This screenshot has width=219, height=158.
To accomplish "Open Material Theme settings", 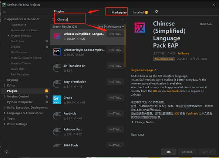I will click(x=21, y=63).
